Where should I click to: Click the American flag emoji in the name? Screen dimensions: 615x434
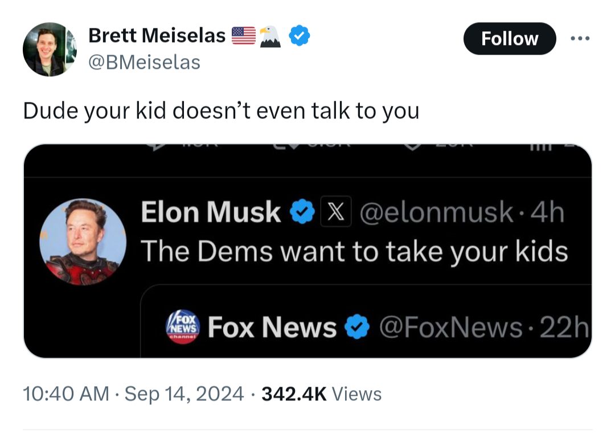[244, 36]
